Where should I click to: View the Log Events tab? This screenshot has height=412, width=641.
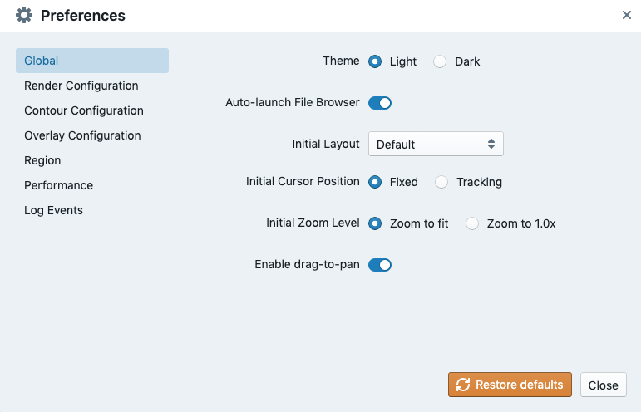(x=53, y=210)
